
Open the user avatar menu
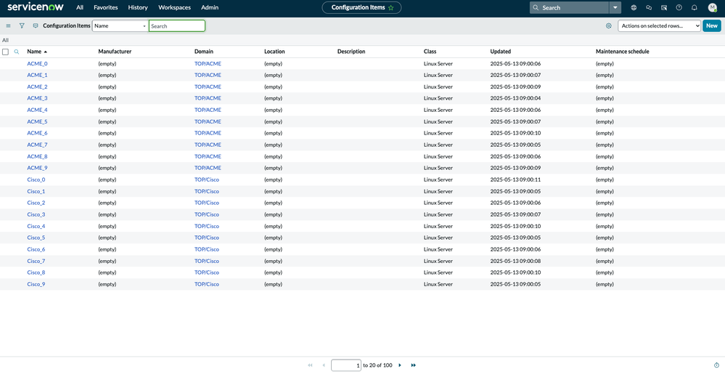(x=713, y=7)
